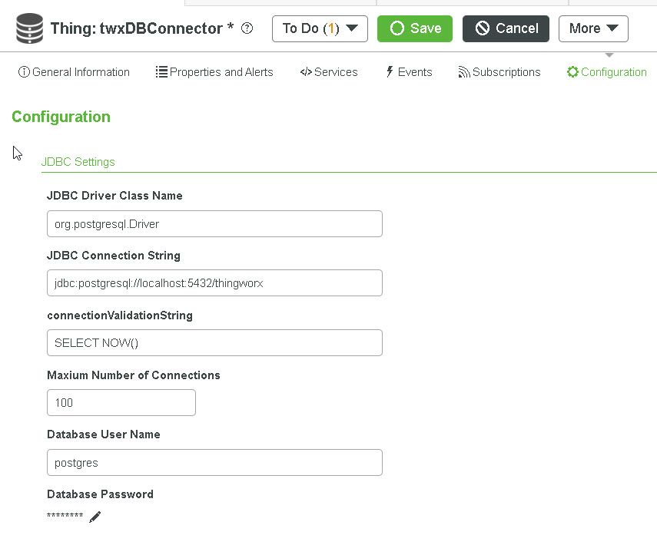Click the lightning bolt icon on Events tab
657x535 pixels.
click(390, 72)
